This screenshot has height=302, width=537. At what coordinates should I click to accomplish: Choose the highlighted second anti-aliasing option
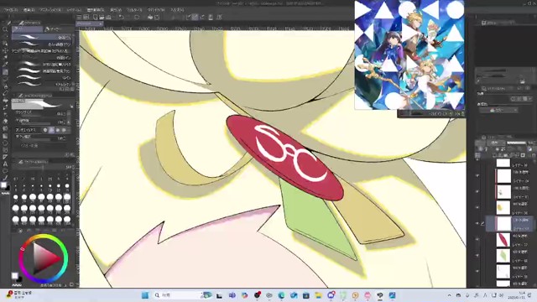click(x=51, y=130)
